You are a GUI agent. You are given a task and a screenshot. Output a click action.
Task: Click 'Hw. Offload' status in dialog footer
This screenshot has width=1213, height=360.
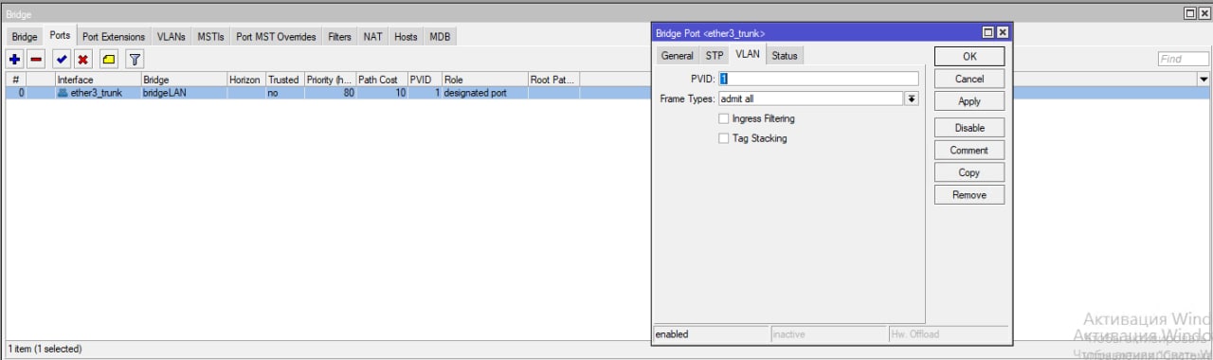pyautogui.click(x=949, y=333)
